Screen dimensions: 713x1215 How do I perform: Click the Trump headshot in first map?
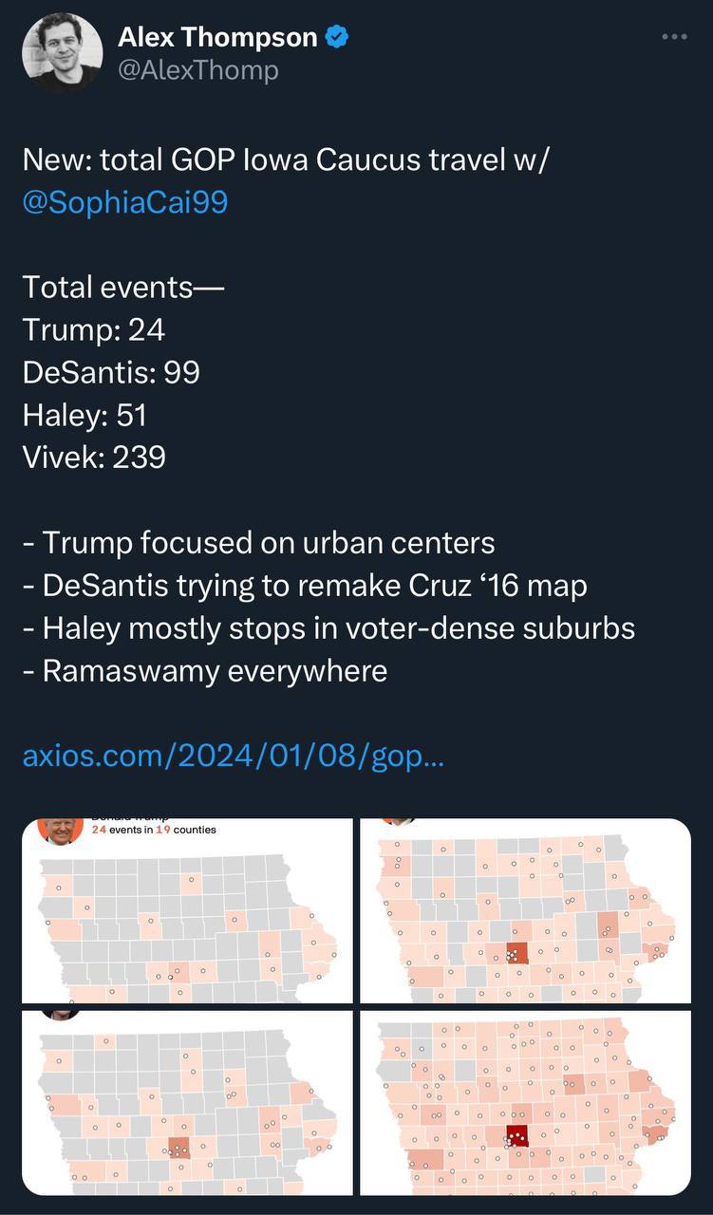pyautogui.click(x=58, y=829)
